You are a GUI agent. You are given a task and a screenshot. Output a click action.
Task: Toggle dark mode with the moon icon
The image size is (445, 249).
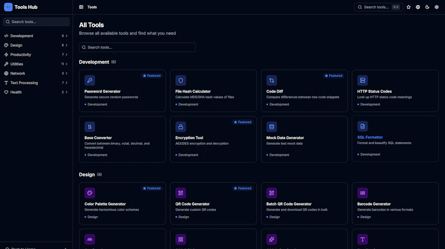[x=427, y=7]
